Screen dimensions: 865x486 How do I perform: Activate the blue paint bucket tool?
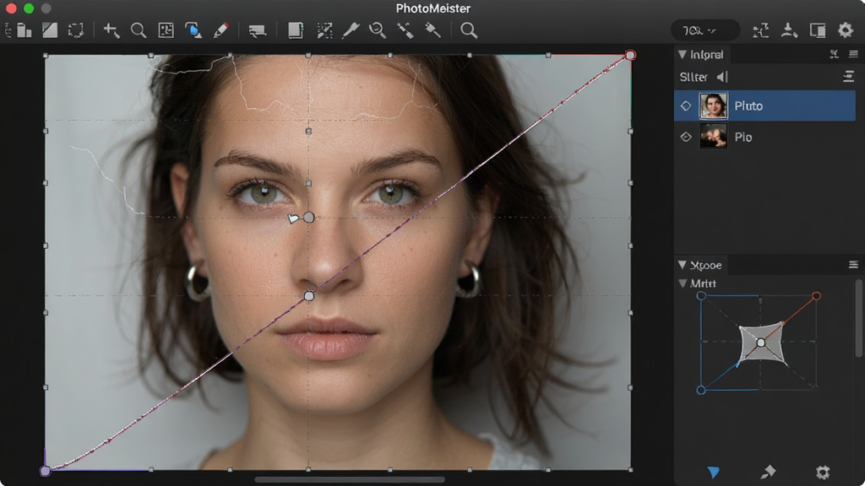pos(193,30)
